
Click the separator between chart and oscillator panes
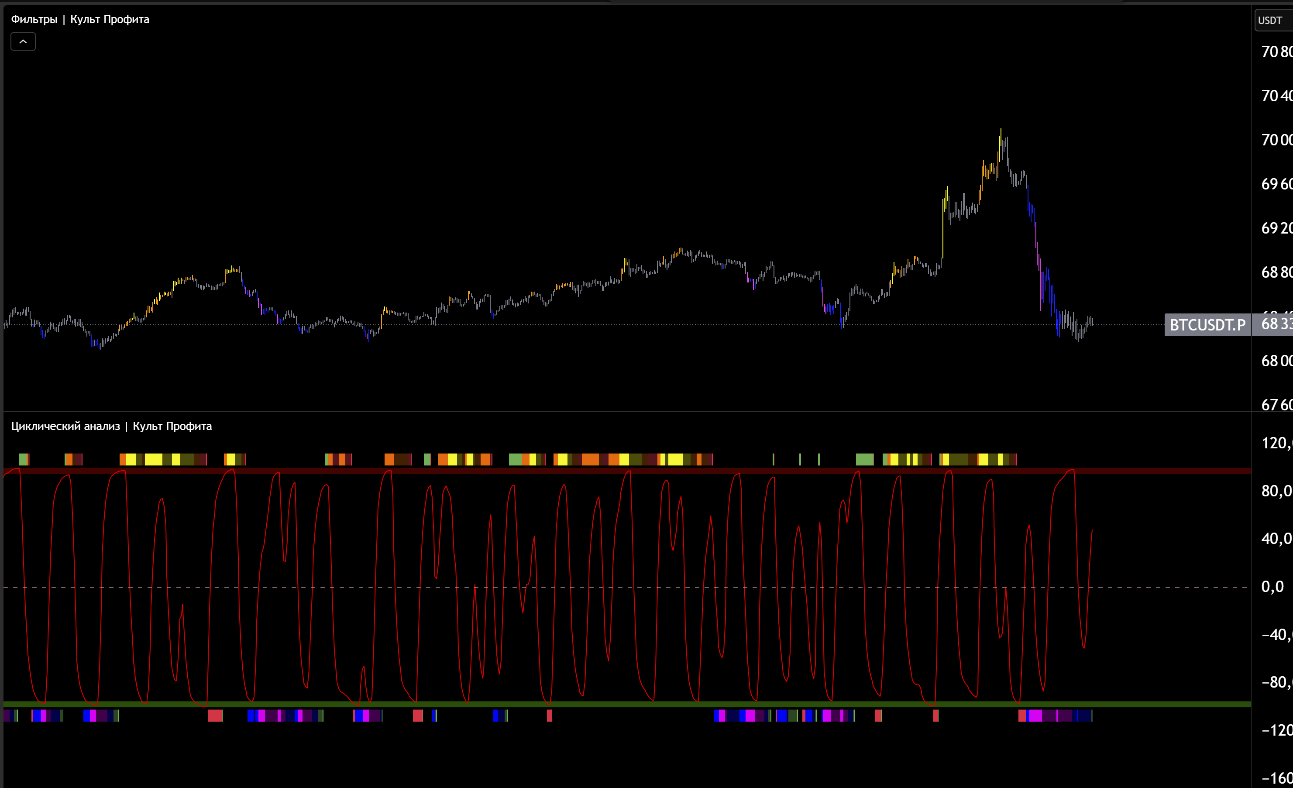pyautogui.click(x=630, y=412)
